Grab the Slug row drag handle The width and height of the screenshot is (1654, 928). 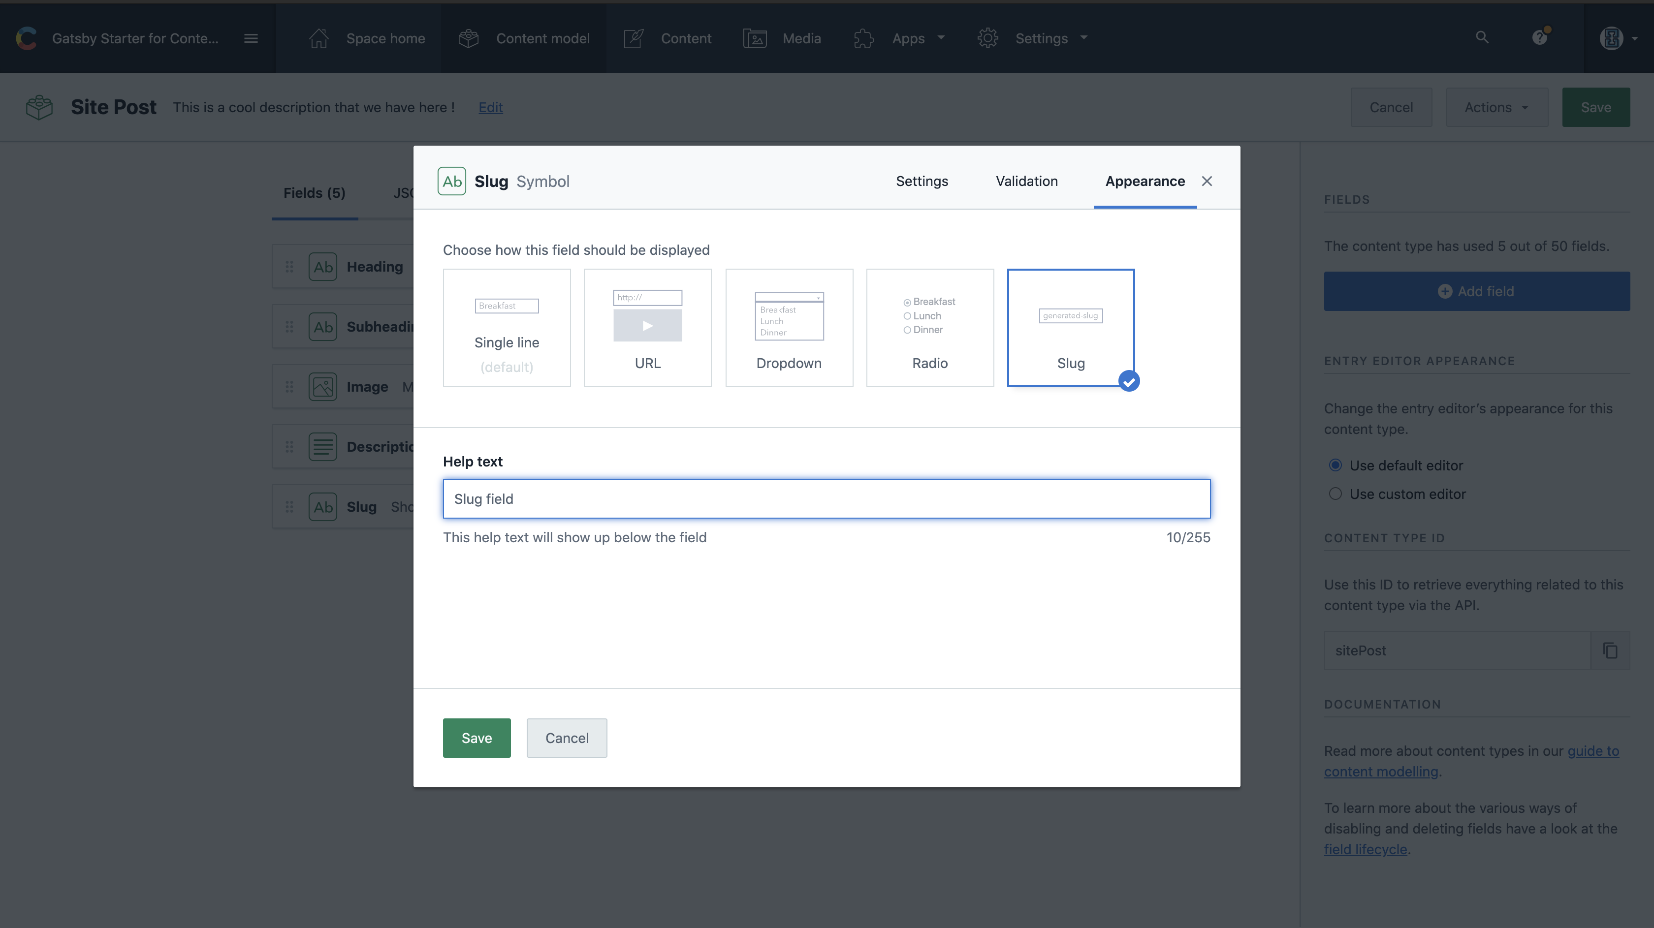click(x=289, y=507)
